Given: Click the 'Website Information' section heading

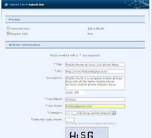Looking at the screenshot, I should tap(24, 45).
